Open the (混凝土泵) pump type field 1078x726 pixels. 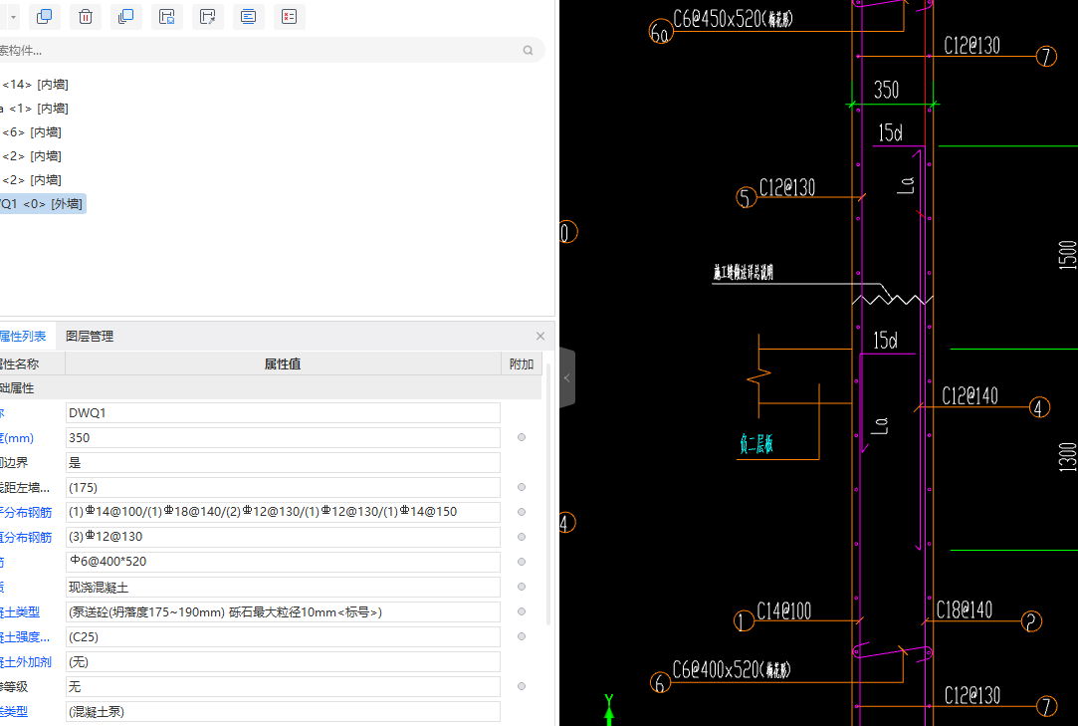point(283,711)
